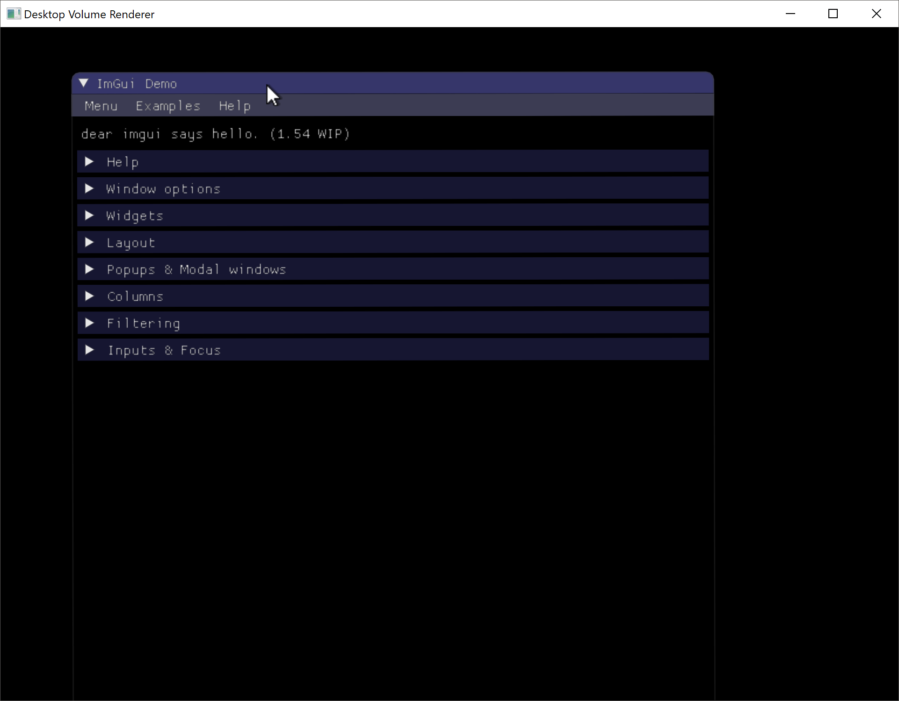Open the Help collapsing header text
Image resolution: width=899 pixels, height=701 pixels.
tap(123, 161)
